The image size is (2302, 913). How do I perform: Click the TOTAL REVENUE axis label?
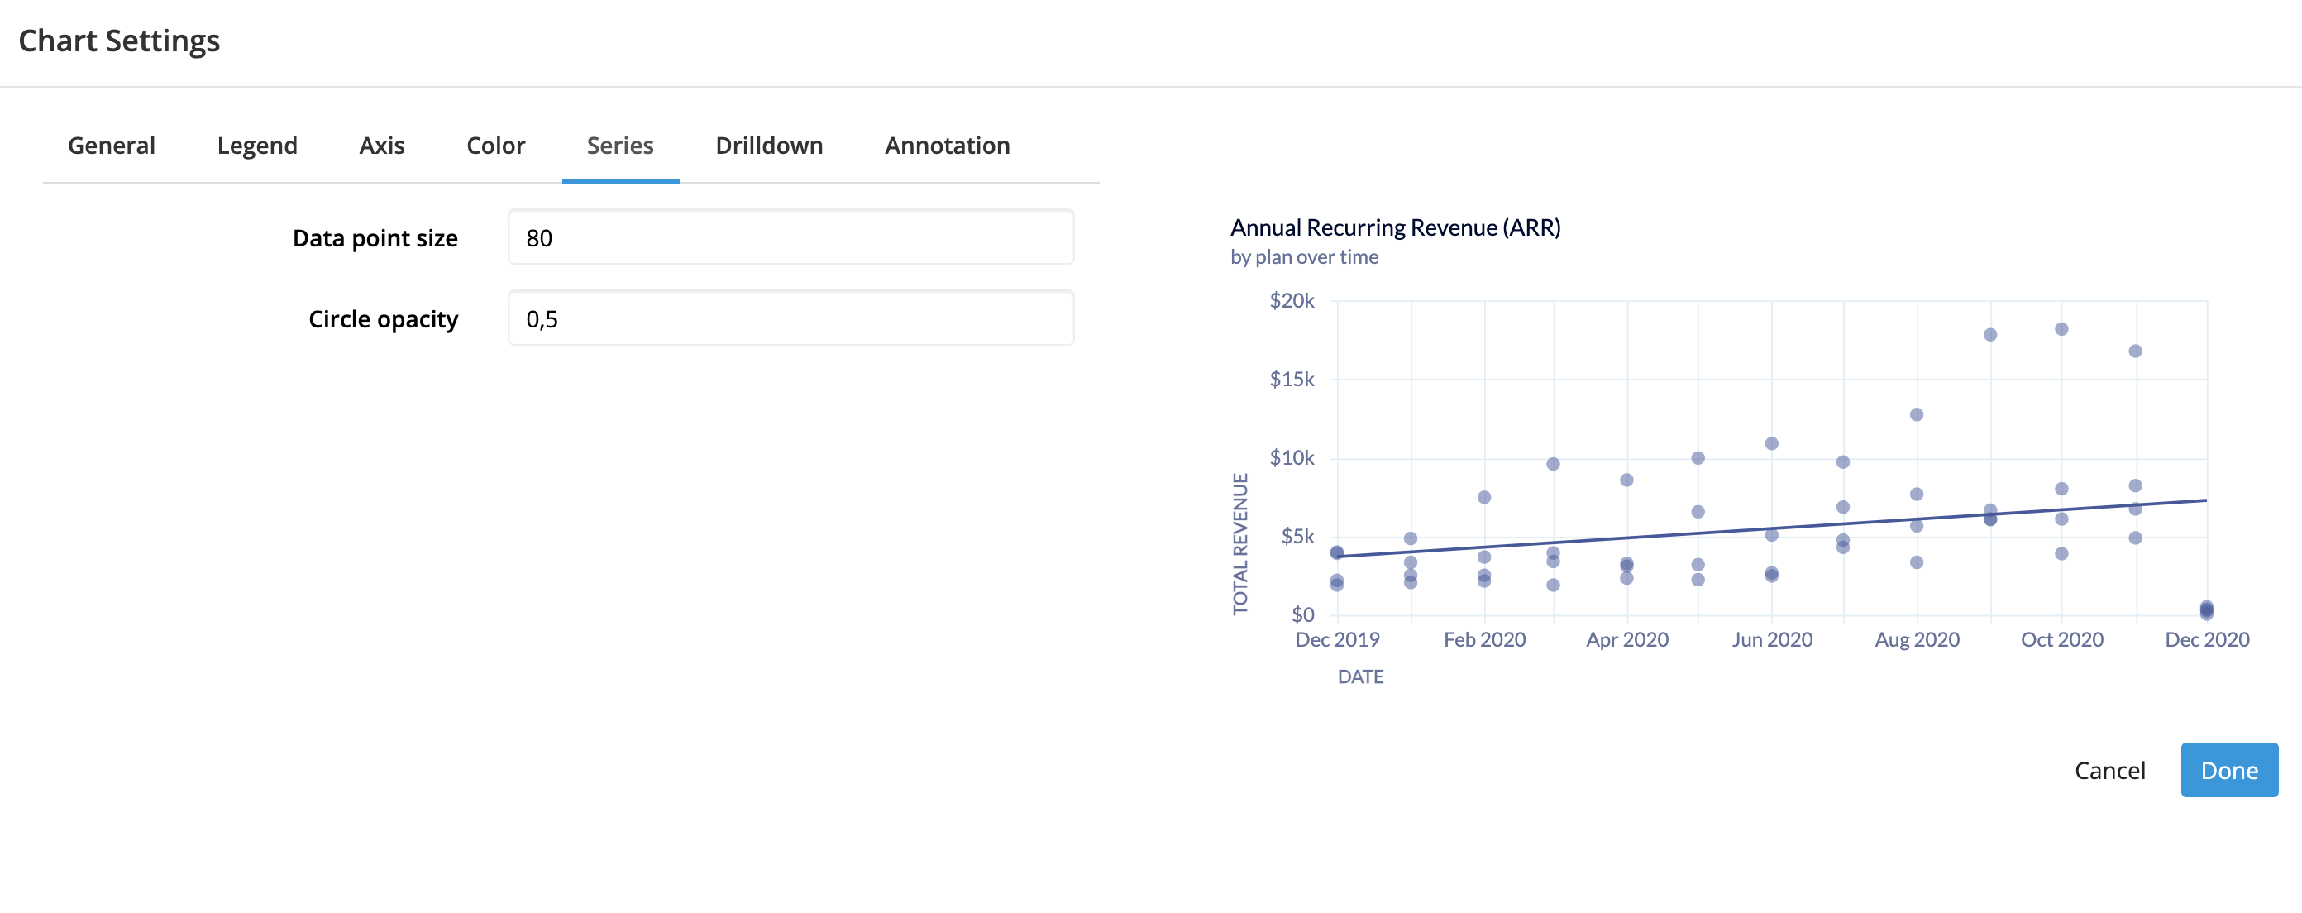[1240, 543]
